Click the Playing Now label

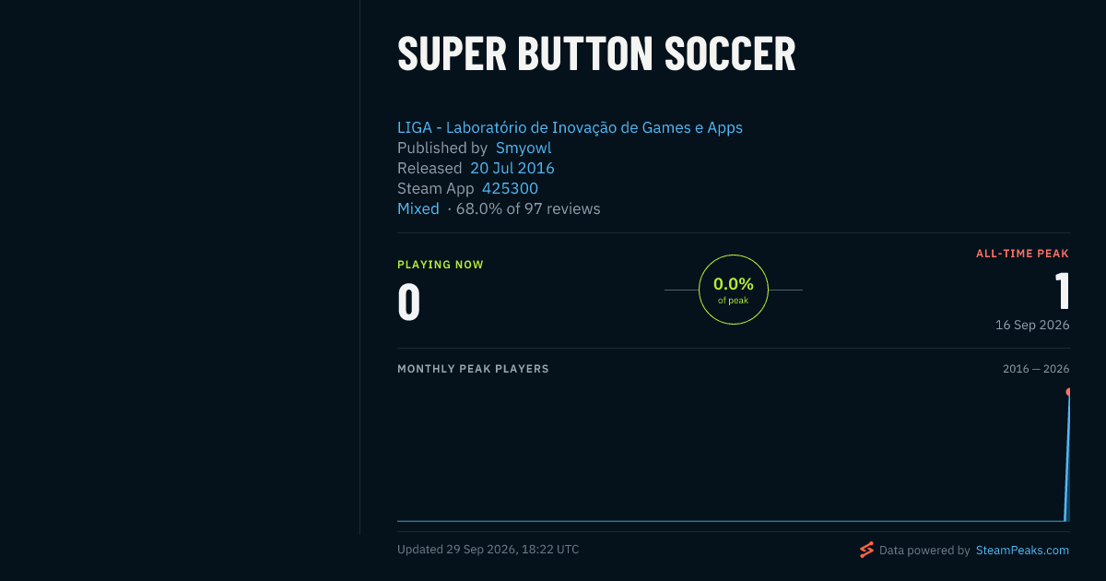click(x=441, y=265)
